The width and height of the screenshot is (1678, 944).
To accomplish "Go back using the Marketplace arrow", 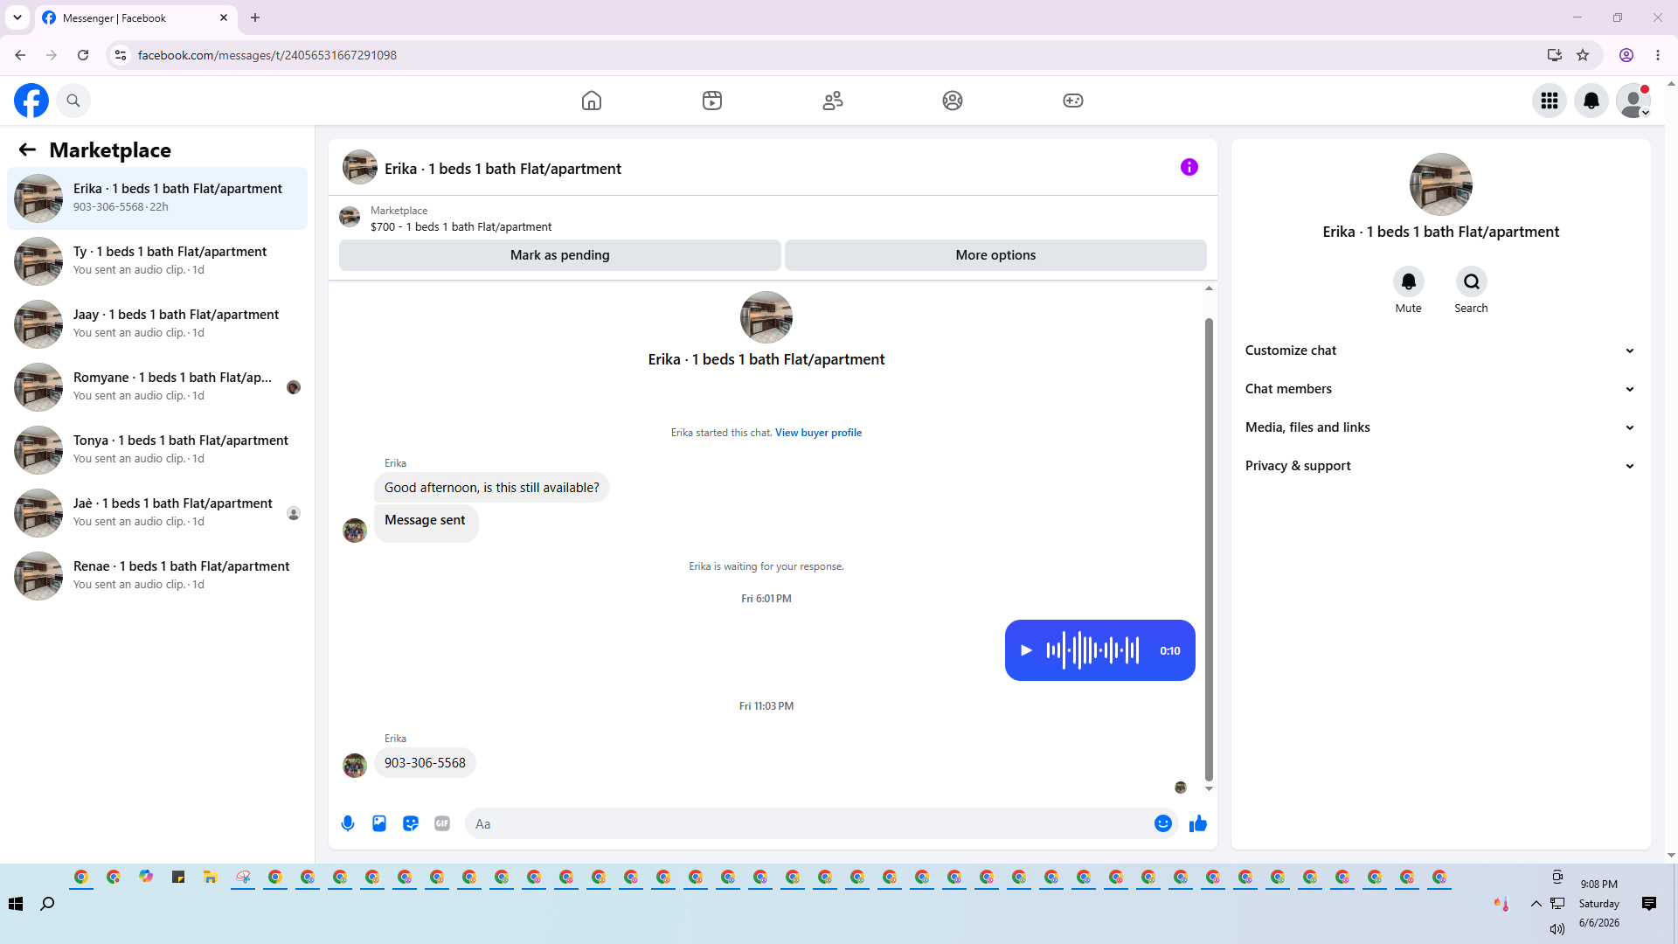I will [x=27, y=149].
